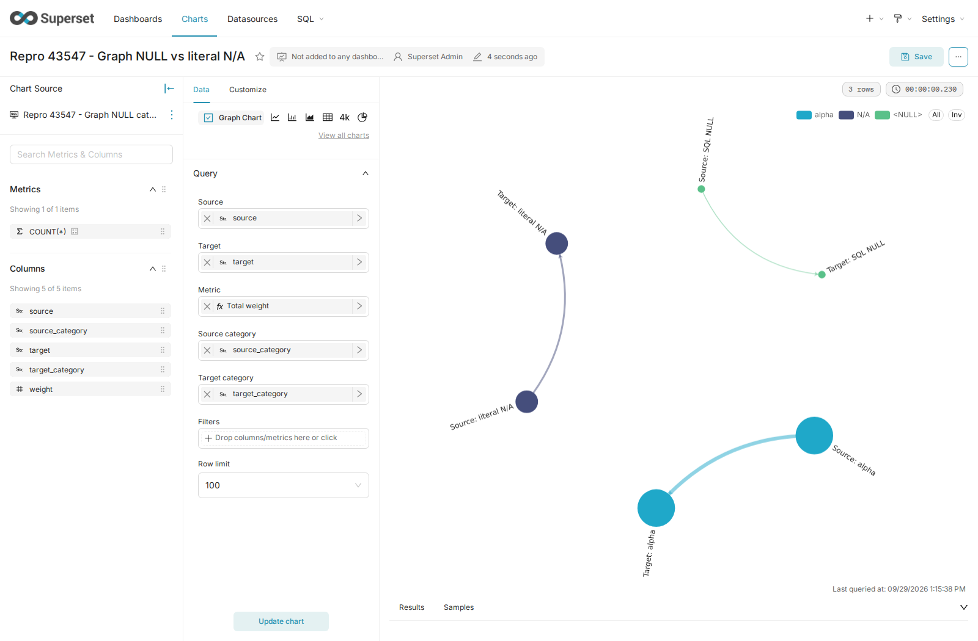
Task: Toggle <NULL> legend series
Action: [x=899, y=115]
